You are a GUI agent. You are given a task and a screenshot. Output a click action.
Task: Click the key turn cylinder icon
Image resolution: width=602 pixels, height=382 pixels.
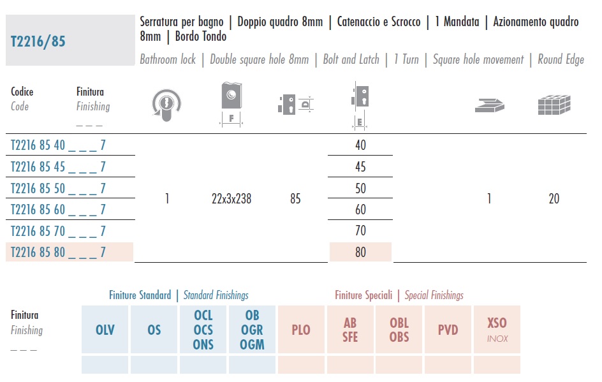(x=166, y=105)
